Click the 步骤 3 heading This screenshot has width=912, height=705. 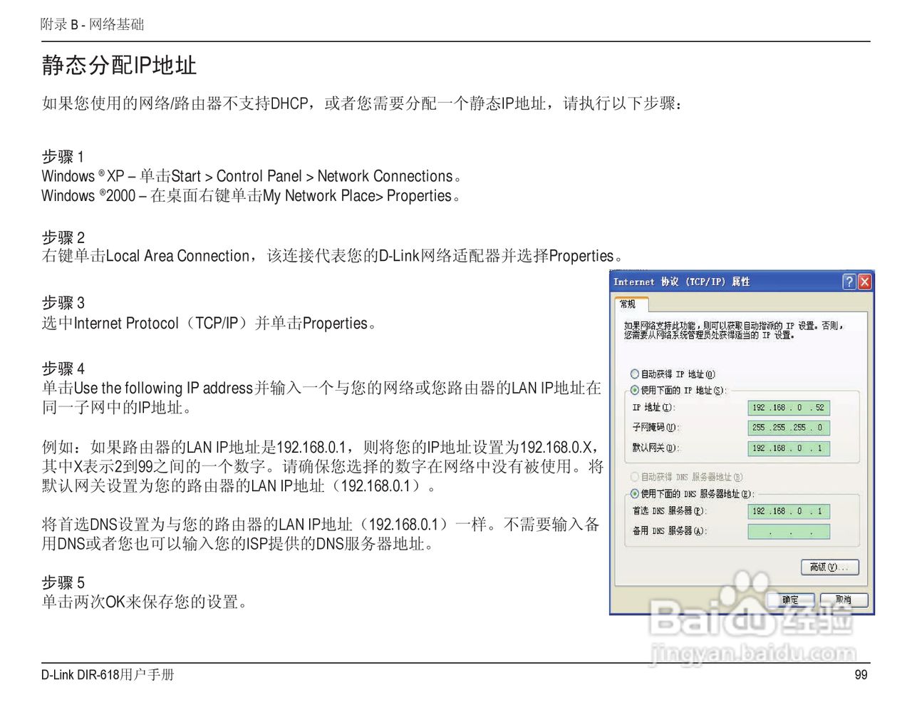point(63,303)
